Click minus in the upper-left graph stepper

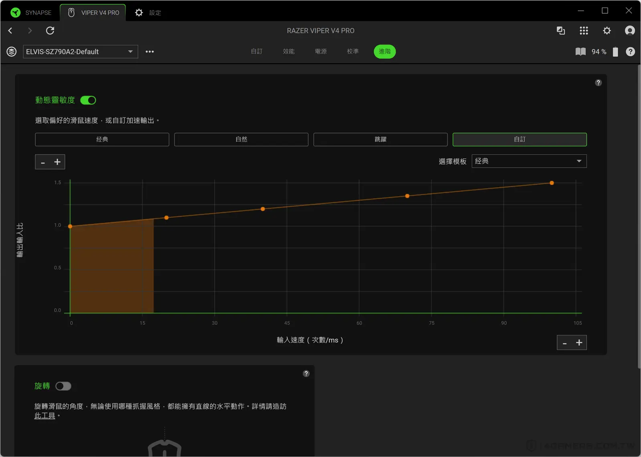(x=43, y=162)
